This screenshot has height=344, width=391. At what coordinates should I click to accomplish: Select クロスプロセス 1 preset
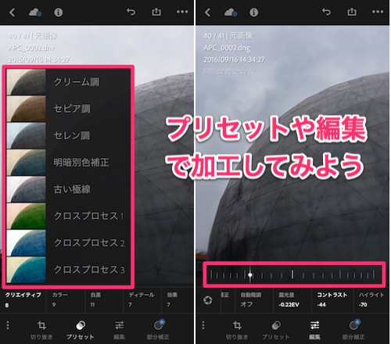[x=68, y=216]
